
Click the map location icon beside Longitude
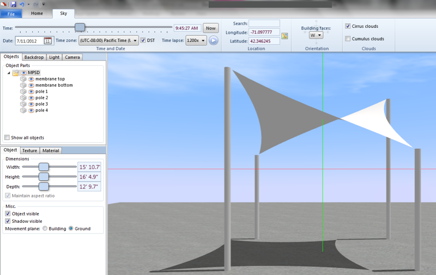284,36
